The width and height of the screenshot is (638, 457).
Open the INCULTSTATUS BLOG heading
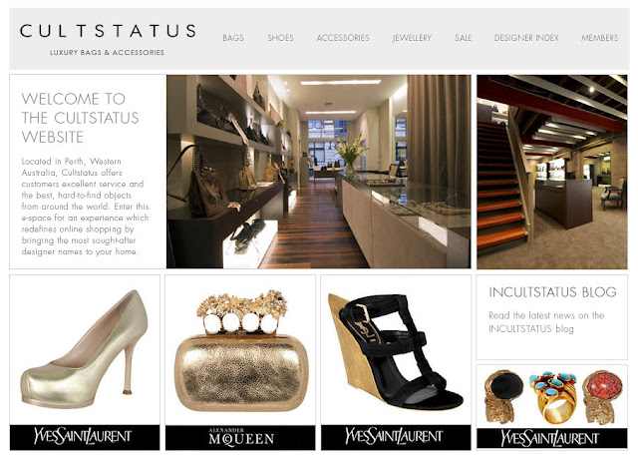point(552,292)
